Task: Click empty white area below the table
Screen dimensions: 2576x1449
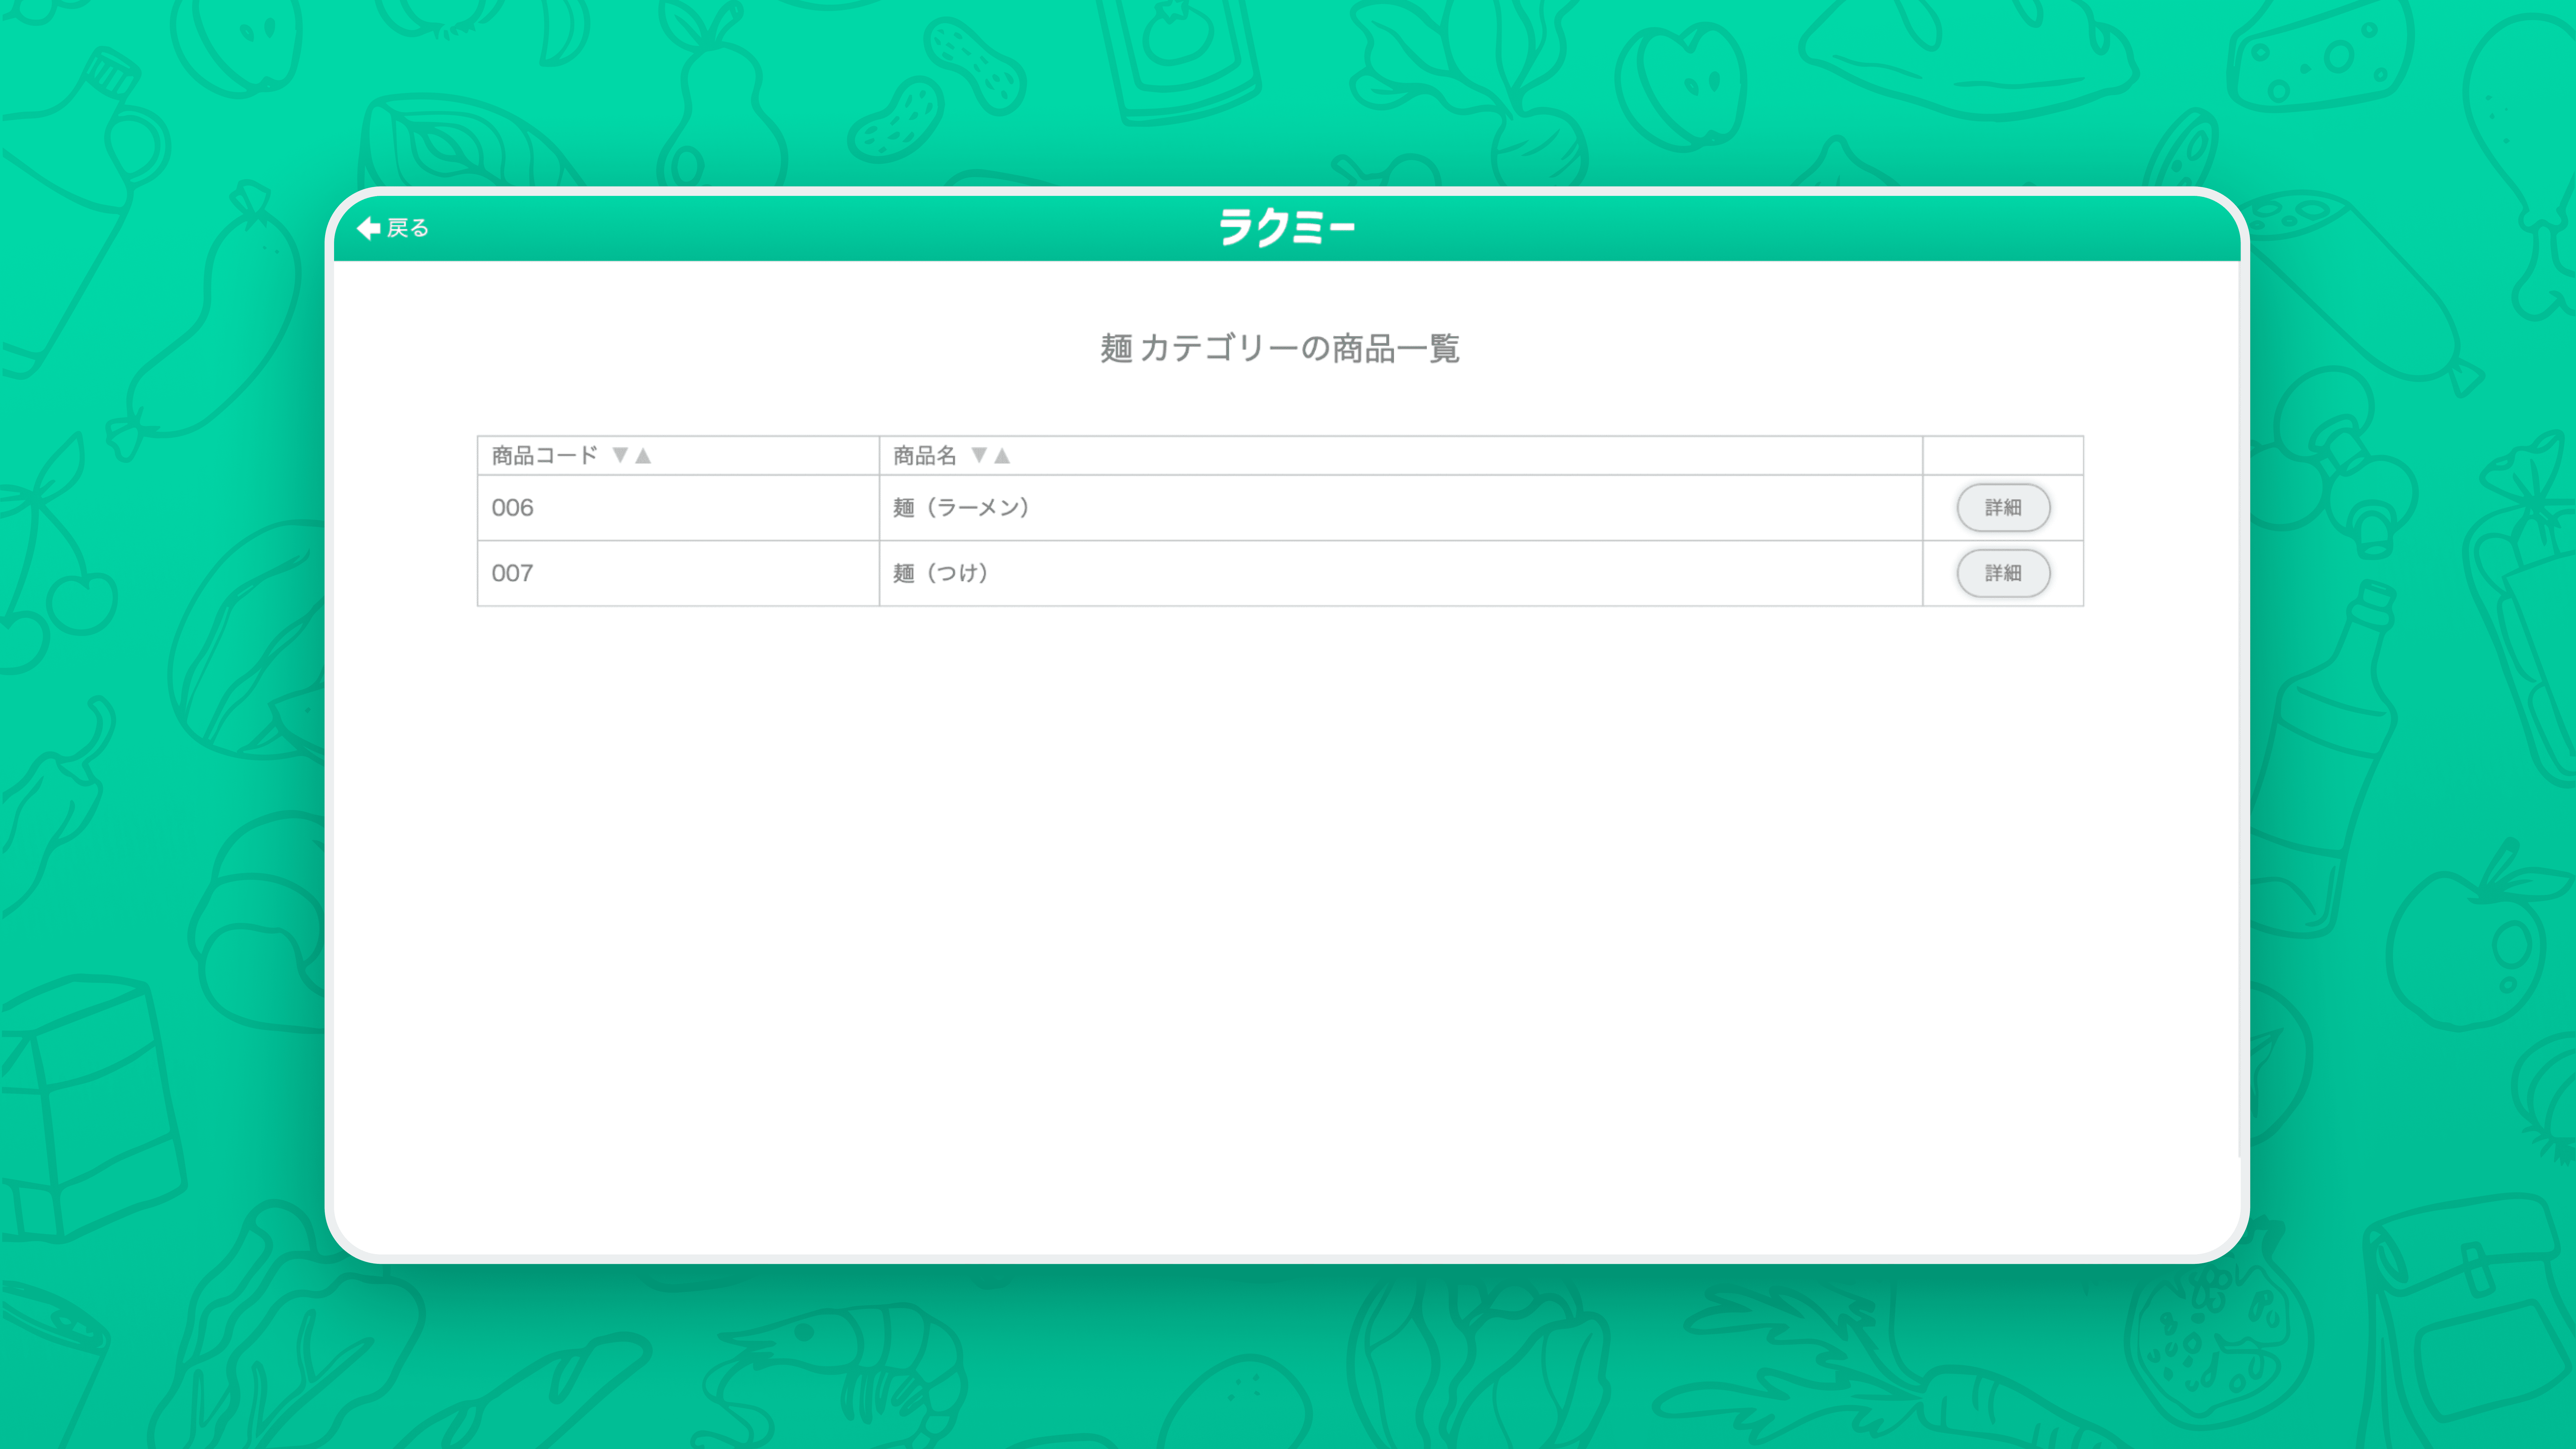Action: 1280,900
